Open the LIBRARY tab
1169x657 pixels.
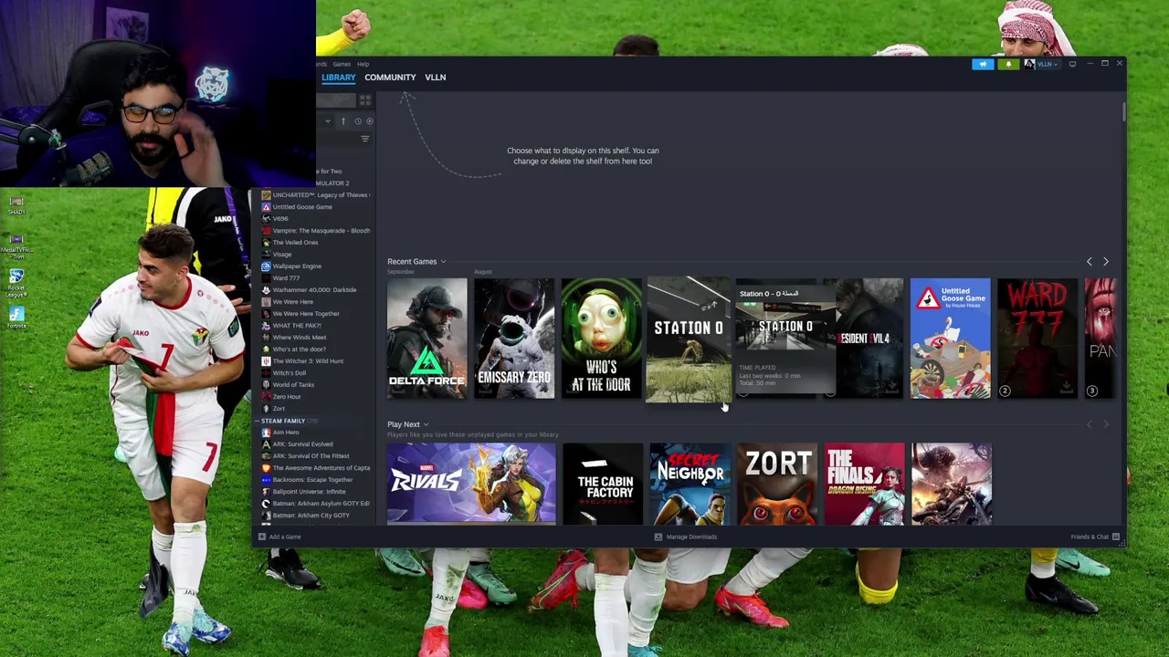(x=338, y=78)
